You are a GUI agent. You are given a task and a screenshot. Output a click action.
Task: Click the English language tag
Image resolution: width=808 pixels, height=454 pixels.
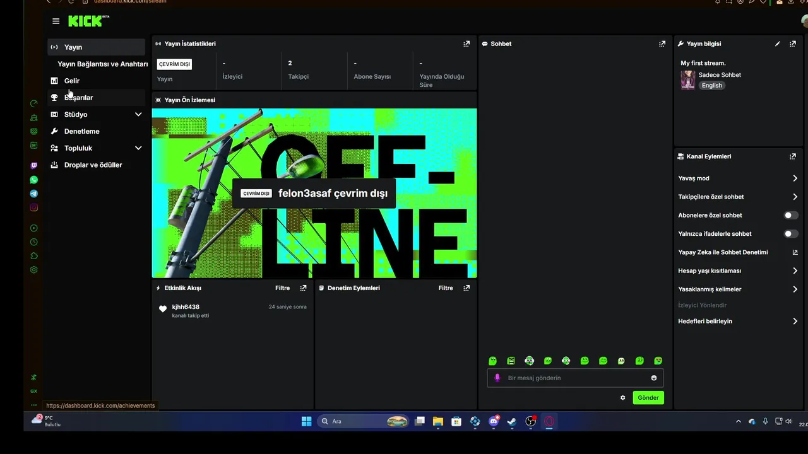coord(711,85)
